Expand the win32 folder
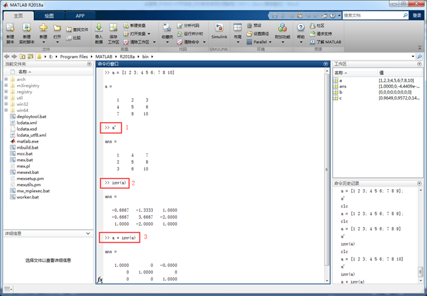Viewport: 427px width, 296px height. (x=6, y=104)
